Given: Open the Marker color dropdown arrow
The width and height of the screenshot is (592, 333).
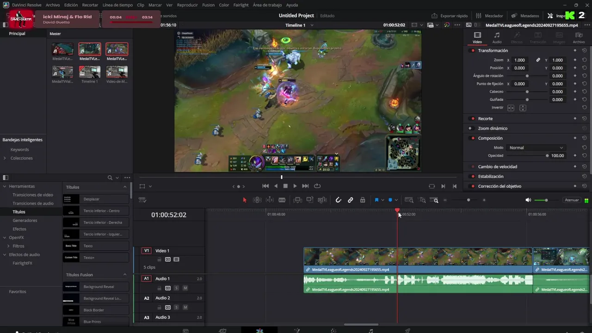Looking at the screenshot, I should tap(396, 200).
